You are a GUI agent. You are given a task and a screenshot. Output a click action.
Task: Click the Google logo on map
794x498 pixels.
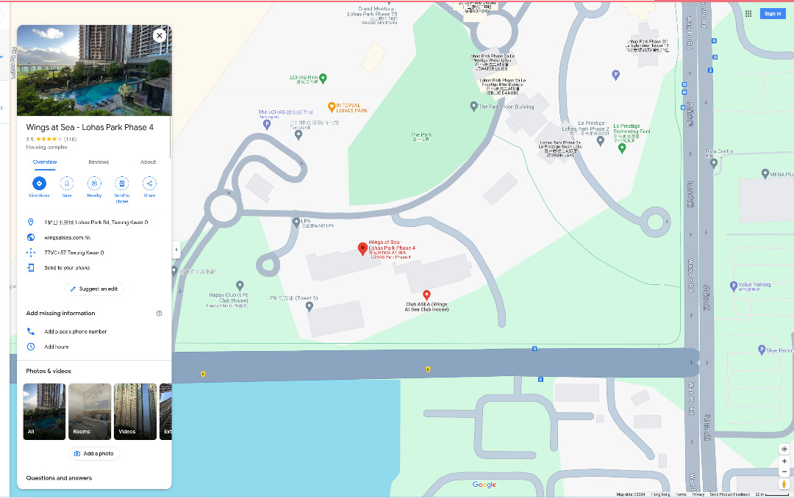coord(484,485)
